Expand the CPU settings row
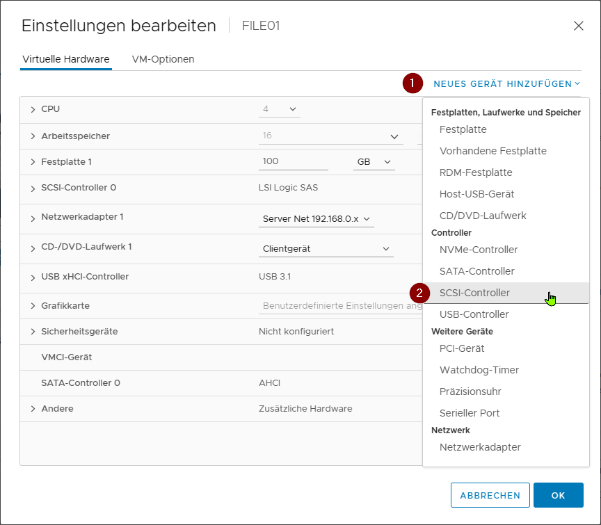Image resolution: width=601 pixels, height=525 pixels. pyautogui.click(x=33, y=109)
